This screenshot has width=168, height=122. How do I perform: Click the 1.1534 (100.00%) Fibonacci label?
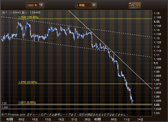click(29, 17)
